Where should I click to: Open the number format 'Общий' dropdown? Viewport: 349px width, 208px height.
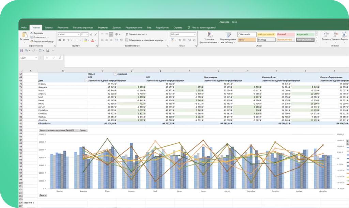pyautogui.click(x=195, y=34)
